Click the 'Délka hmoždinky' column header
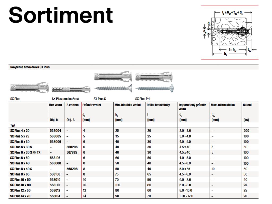272x204 pixels. pyautogui.click(x=158, y=105)
